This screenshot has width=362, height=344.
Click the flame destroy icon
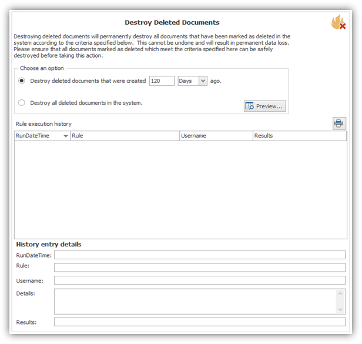338,22
